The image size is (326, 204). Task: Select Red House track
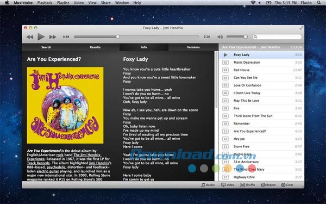261,70
